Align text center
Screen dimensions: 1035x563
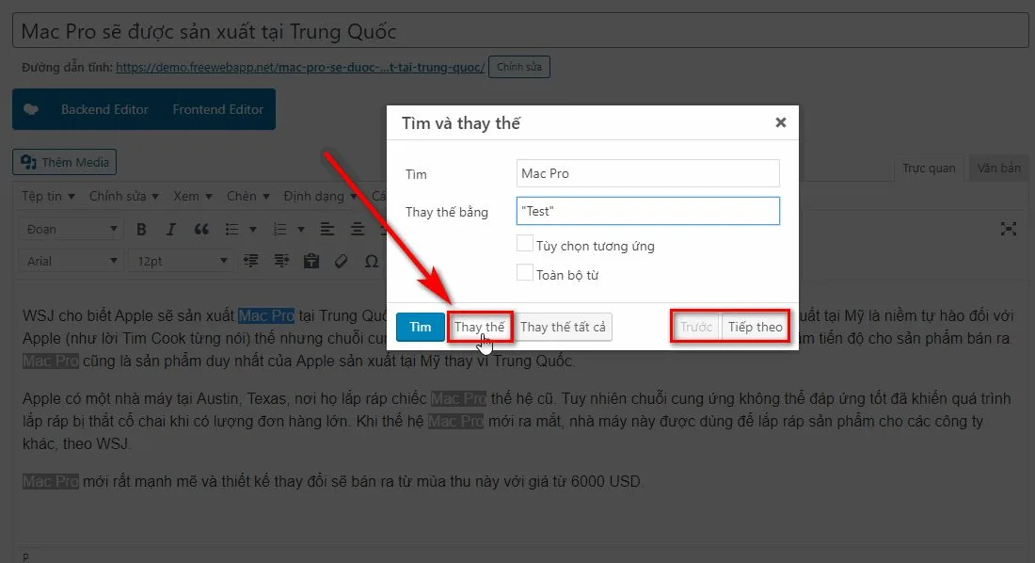click(358, 230)
